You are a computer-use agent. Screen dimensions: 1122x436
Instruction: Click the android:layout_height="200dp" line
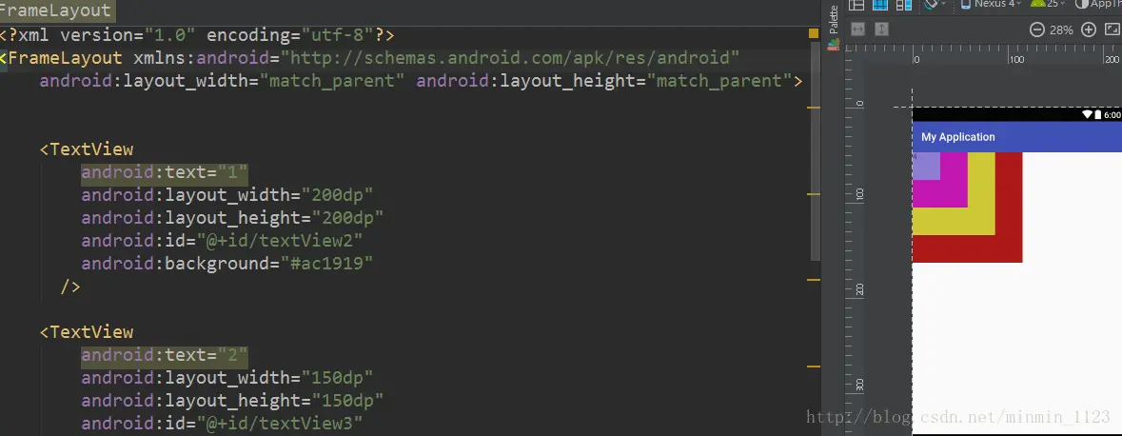(232, 218)
